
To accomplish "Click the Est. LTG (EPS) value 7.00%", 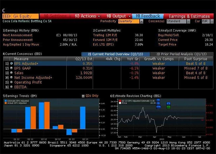I will pyautogui.click(x=139, y=44).
